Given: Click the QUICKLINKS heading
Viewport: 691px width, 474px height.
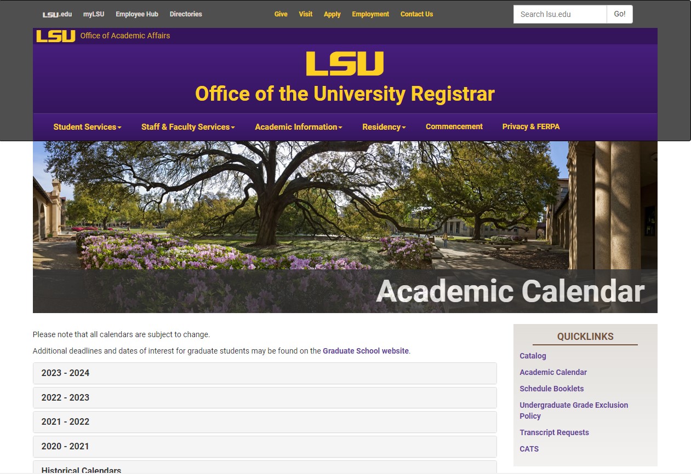Looking at the screenshot, I should 585,337.
